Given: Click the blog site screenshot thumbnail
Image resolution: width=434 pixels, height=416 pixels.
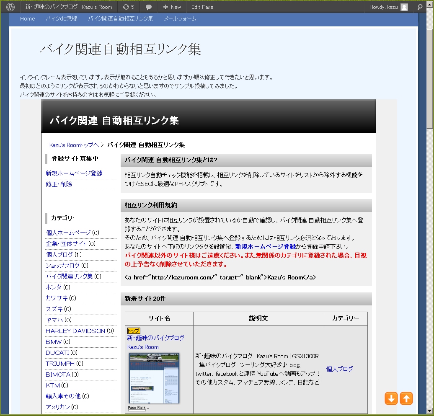Looking at the screenshot, I should tap(154, 378).
